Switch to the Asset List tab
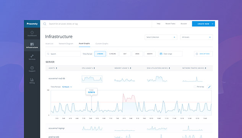 (49, 44)
